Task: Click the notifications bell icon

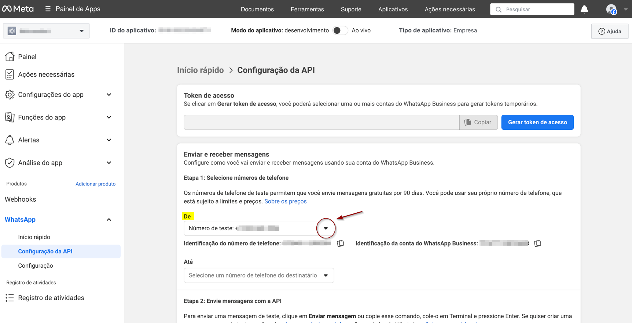Action: (584, 9)
